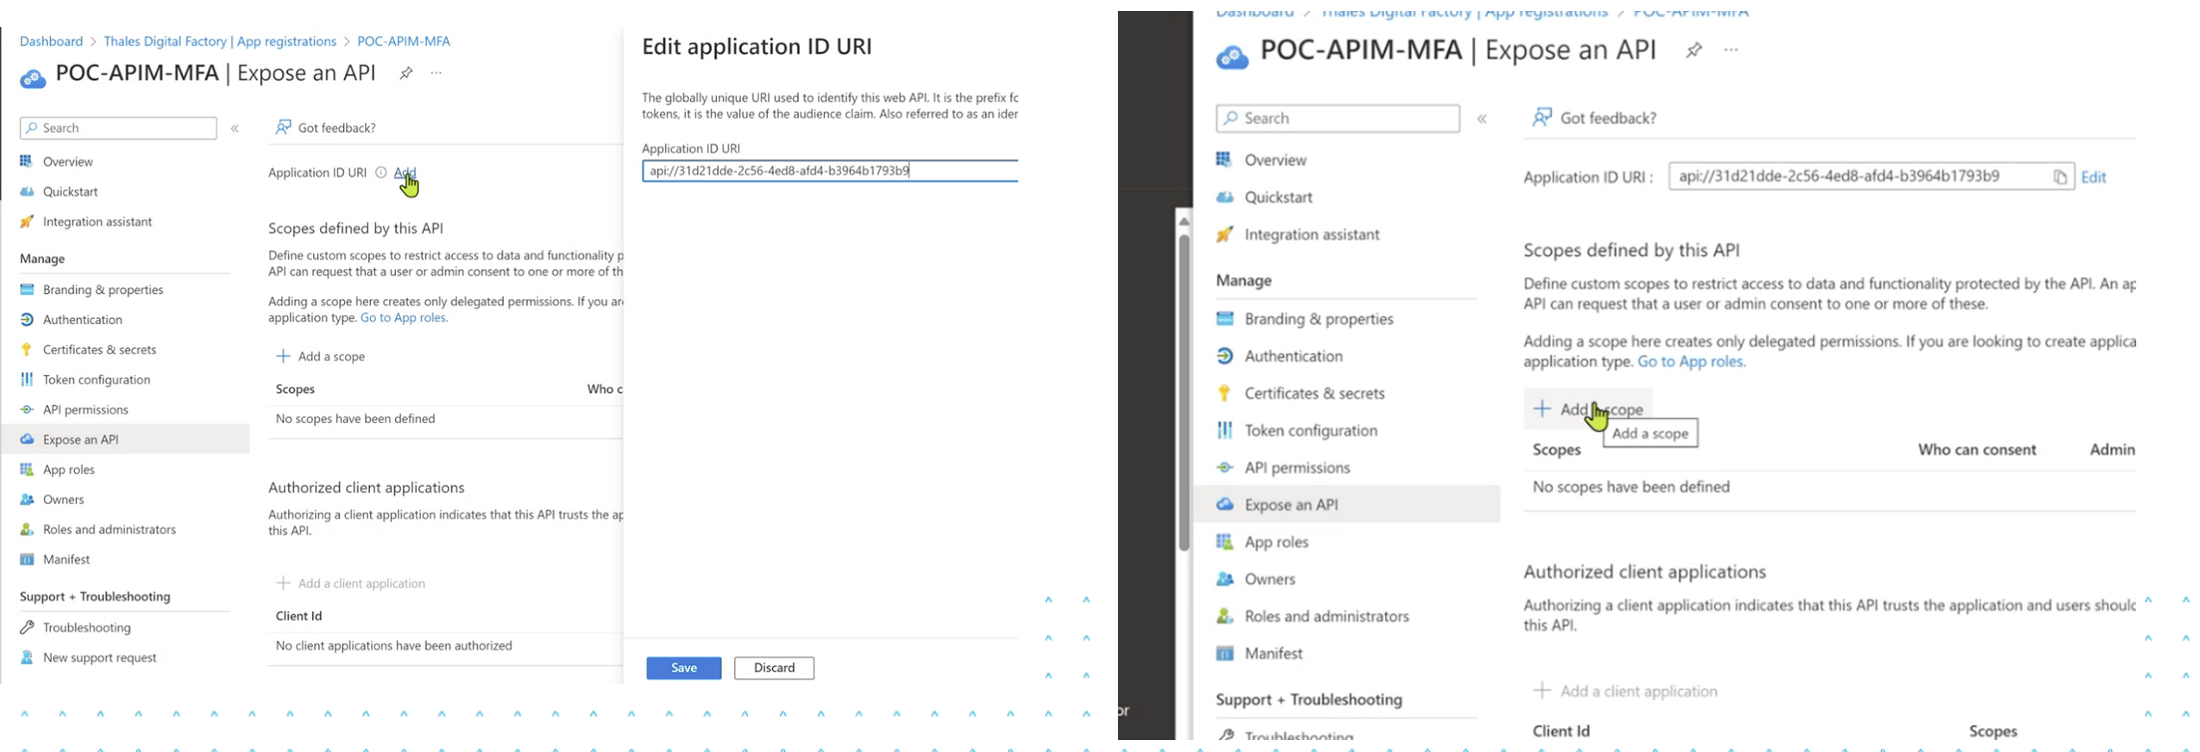Click Thales Digital Factory App registrations breadcrumb, left panel

219,41
